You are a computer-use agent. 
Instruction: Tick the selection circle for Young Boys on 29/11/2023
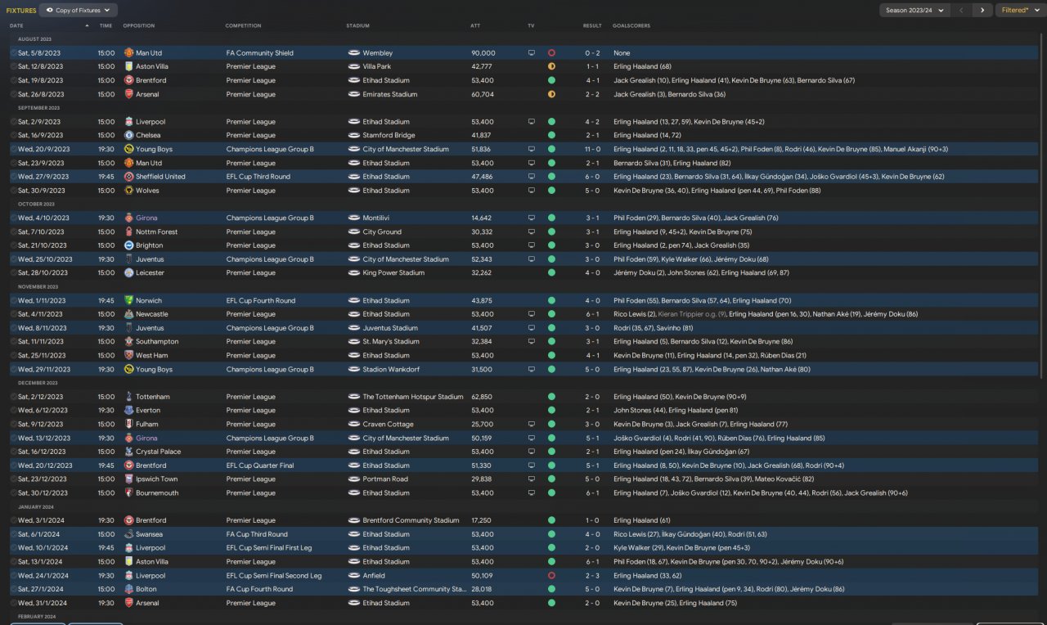[13, 369]
